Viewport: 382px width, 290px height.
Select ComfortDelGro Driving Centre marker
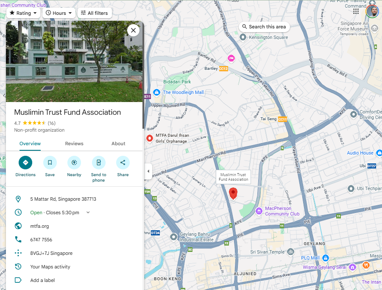(x=354, y=114)
